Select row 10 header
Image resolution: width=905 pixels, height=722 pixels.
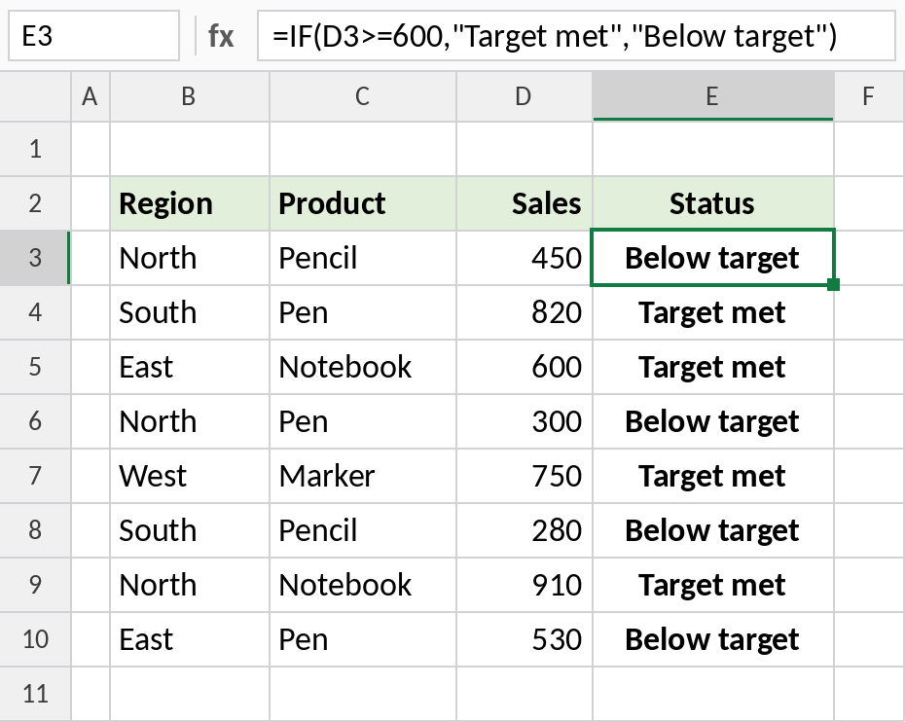tap(35, 639)
